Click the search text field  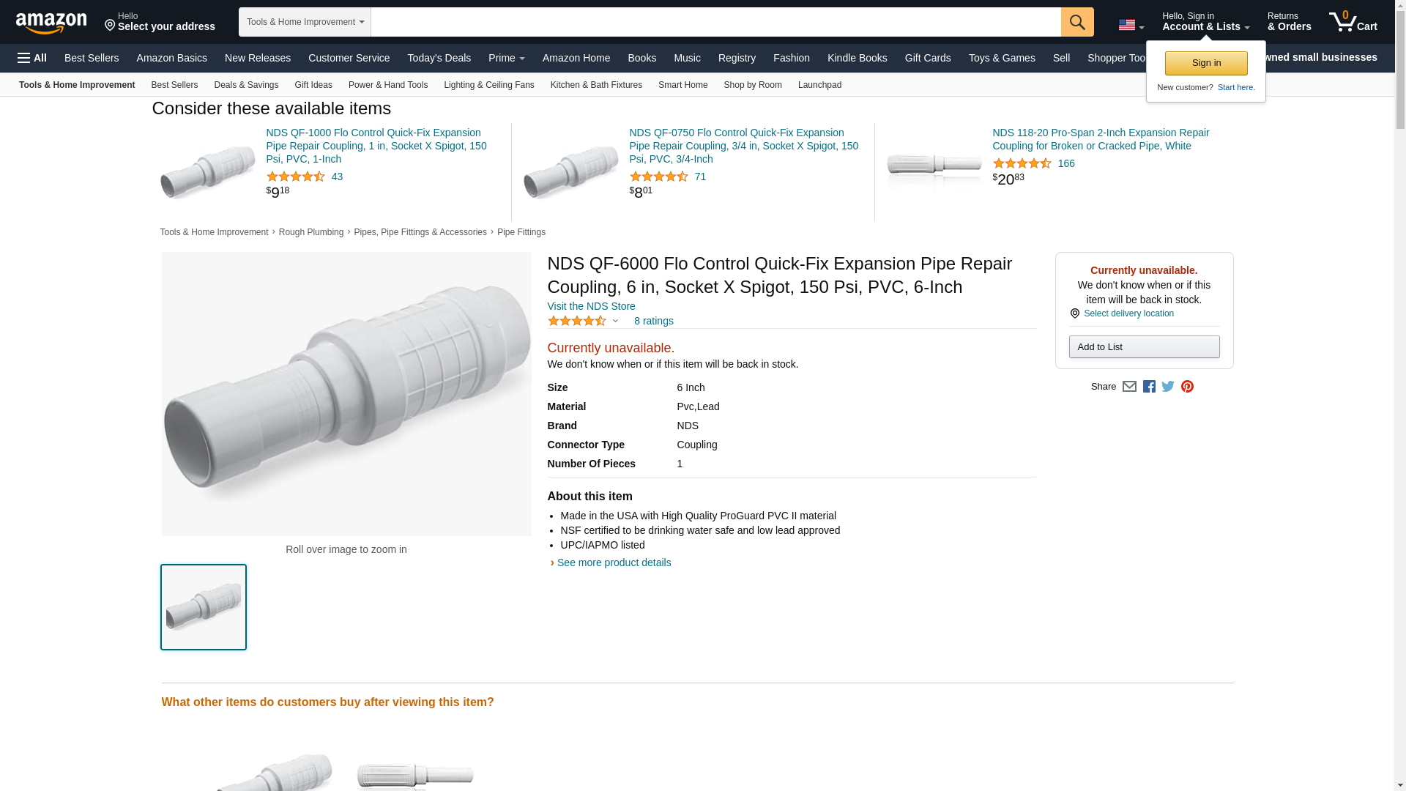coord(715,22)
